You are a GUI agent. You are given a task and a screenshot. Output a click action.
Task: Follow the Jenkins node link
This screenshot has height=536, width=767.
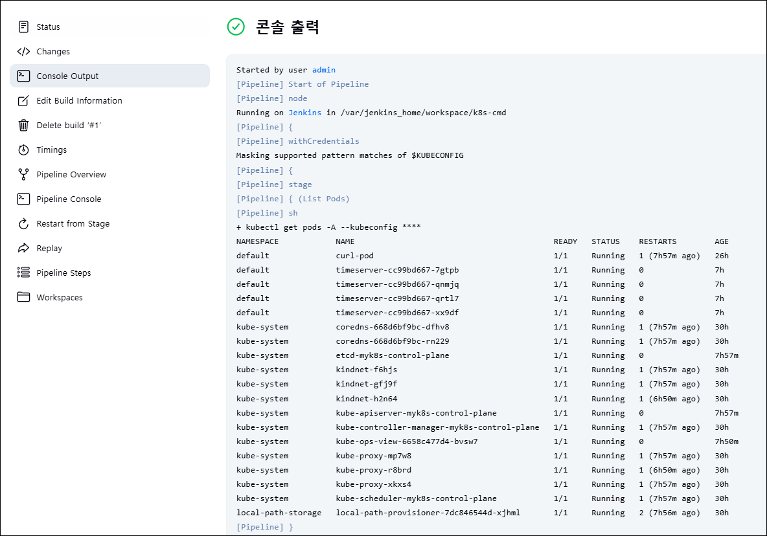304,113
